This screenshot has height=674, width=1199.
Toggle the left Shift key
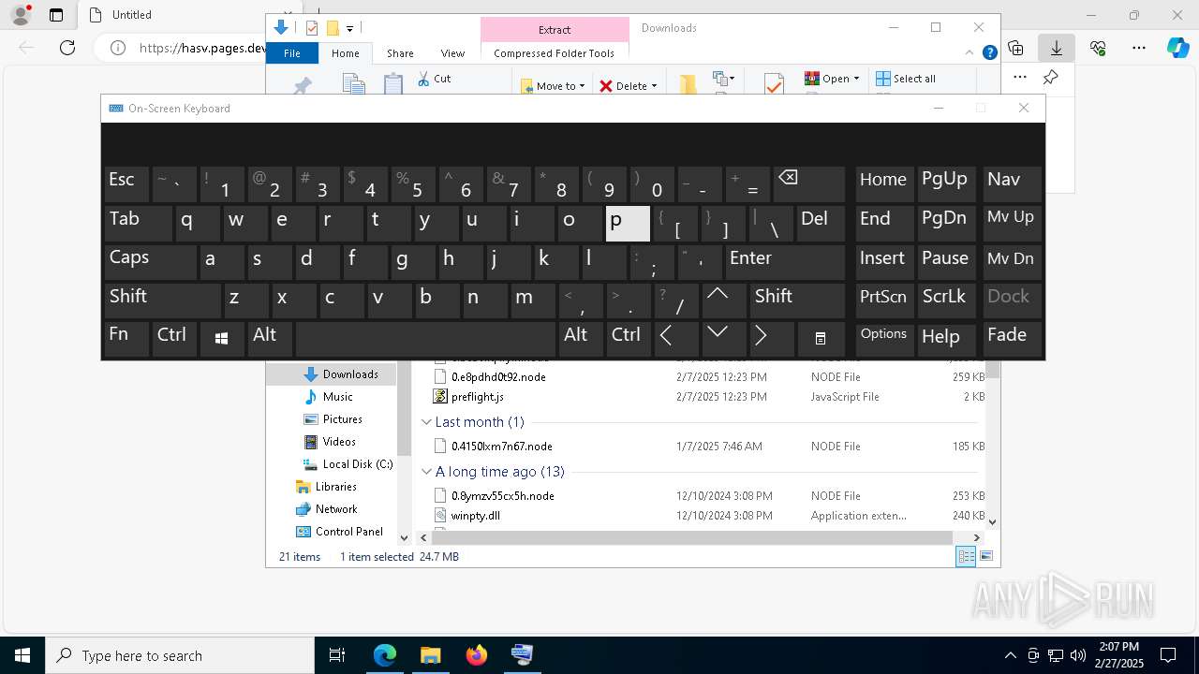click(162, 300)
